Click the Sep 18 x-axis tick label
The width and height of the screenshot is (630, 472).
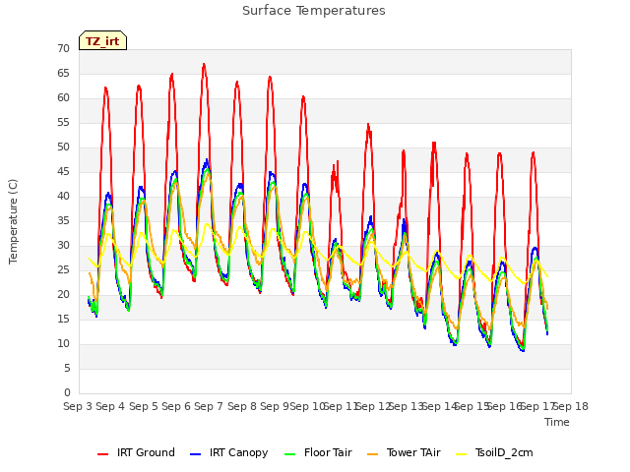571,406
